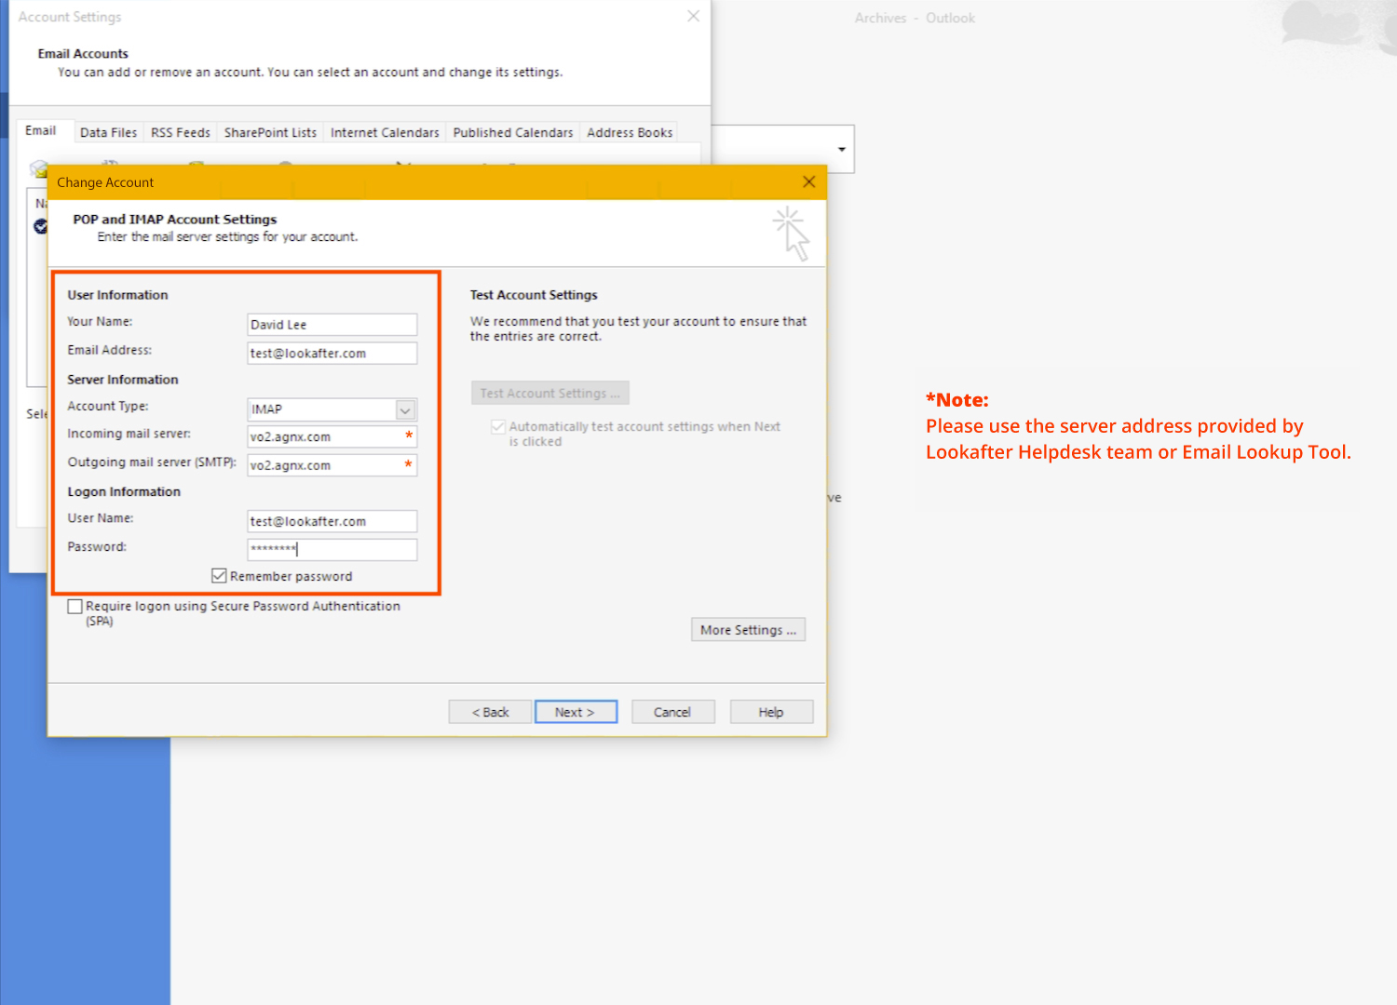Screen dimensions: 1397x1005
Task: Click the Test Account Settings button
Action: click(x=549, y=394)
